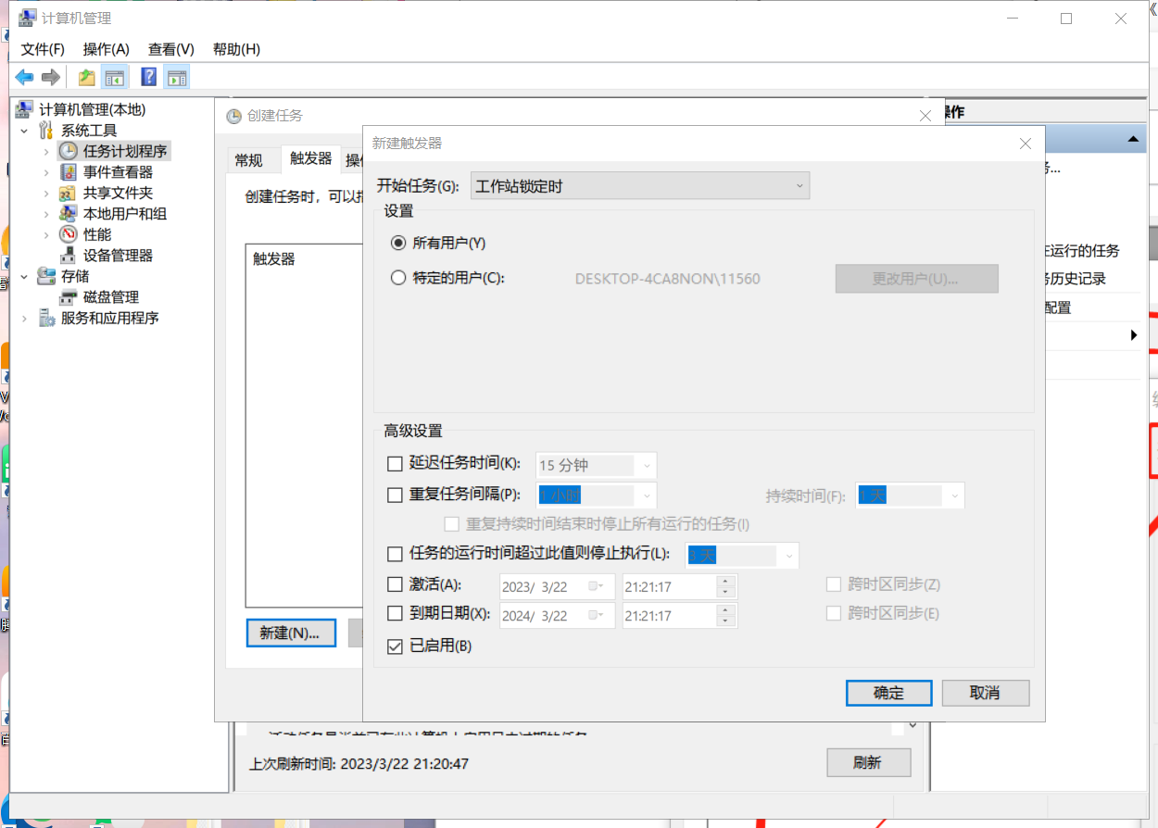
Task: Open the Help question-mark toolbar icon
Action: pyautogui.click(x=148, y=78)
